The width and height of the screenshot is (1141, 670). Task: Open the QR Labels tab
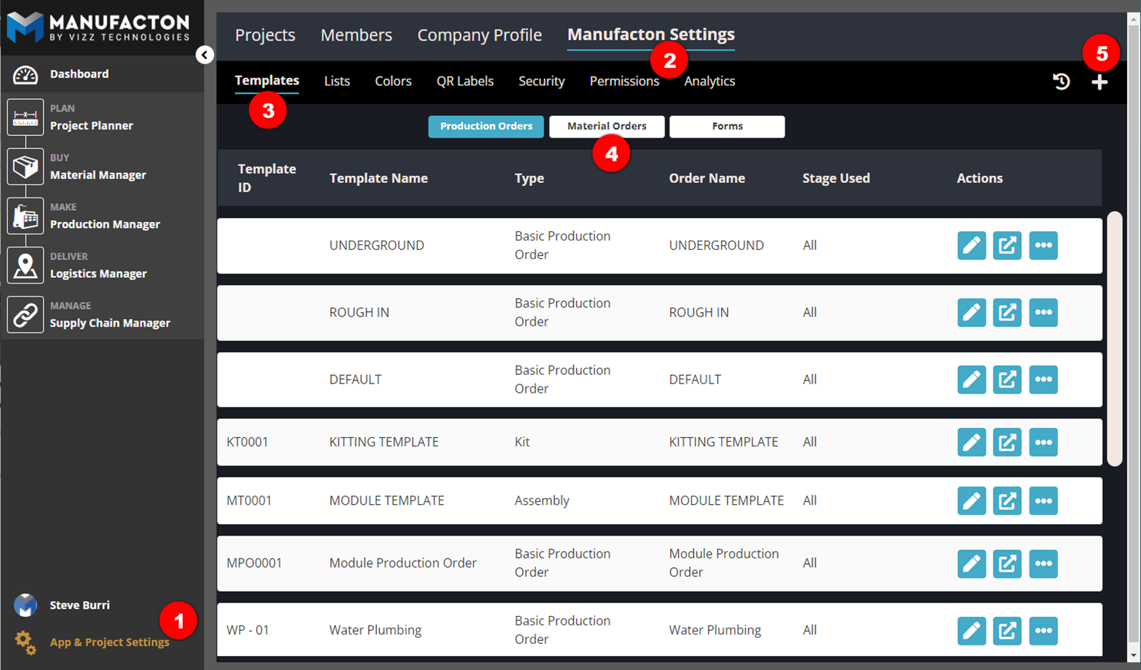[x=465, y=81]
